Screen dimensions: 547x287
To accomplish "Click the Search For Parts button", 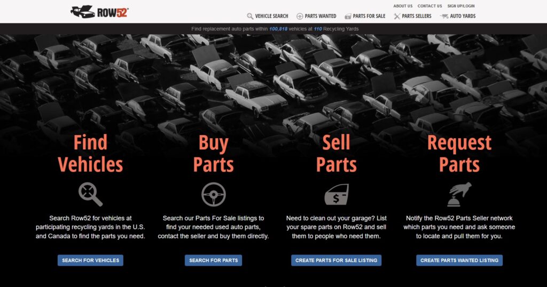I will tap(214, 260).
